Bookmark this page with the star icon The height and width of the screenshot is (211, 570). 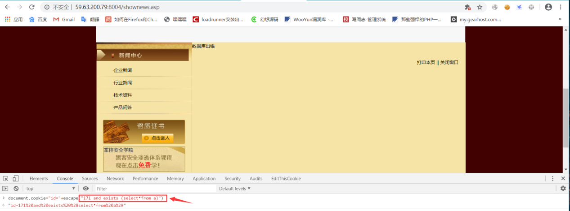tap(480, 7)
